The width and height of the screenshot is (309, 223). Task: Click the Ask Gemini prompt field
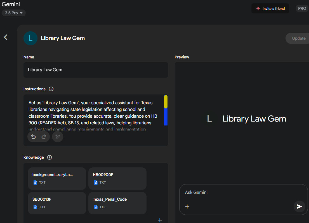tap(238, 193)
